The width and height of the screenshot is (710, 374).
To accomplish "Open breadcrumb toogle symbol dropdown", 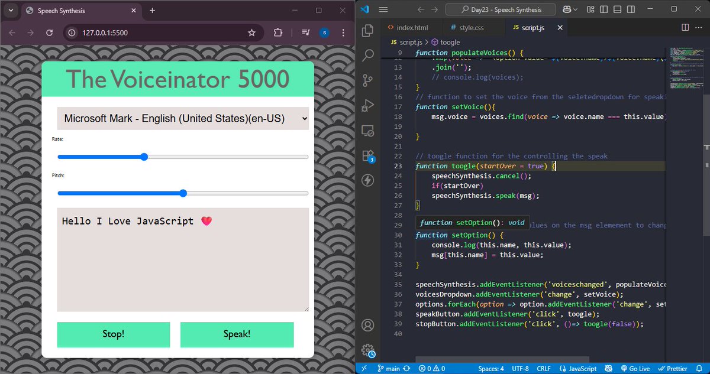I will tap(446, 43).
